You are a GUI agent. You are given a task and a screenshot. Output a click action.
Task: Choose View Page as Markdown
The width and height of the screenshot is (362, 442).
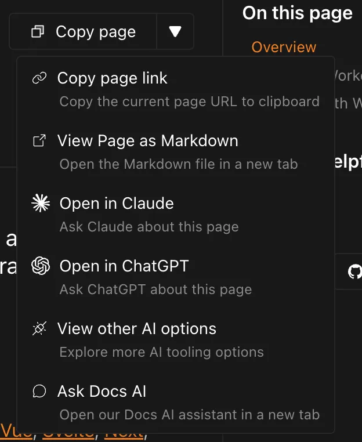147,140
